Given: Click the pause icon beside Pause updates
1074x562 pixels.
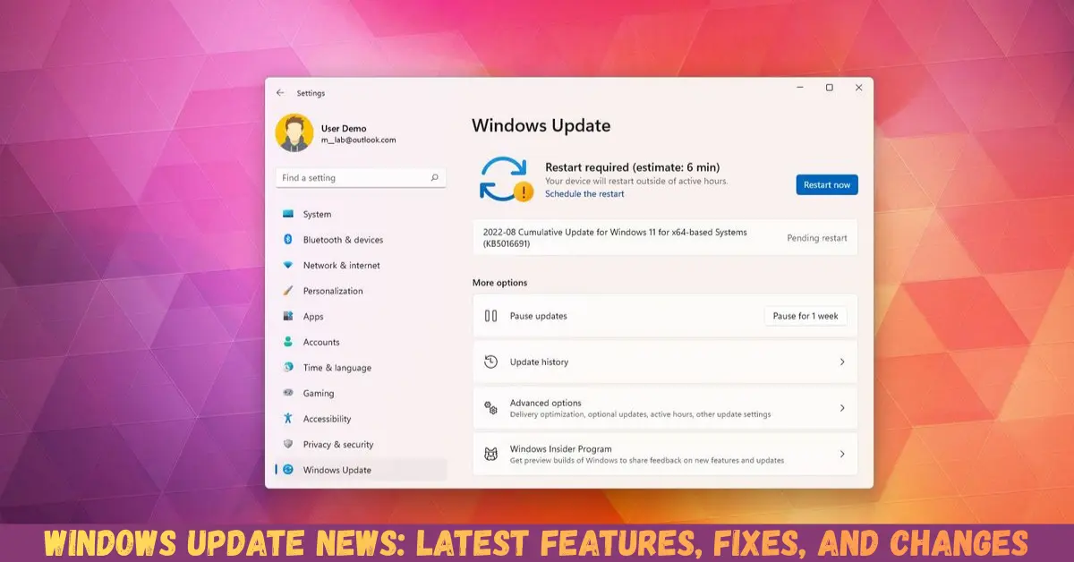Looking at the screenshot, I should pyautogui.click(x=490, y=316).
